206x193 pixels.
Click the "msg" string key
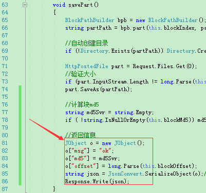click(x=80, y=151)
